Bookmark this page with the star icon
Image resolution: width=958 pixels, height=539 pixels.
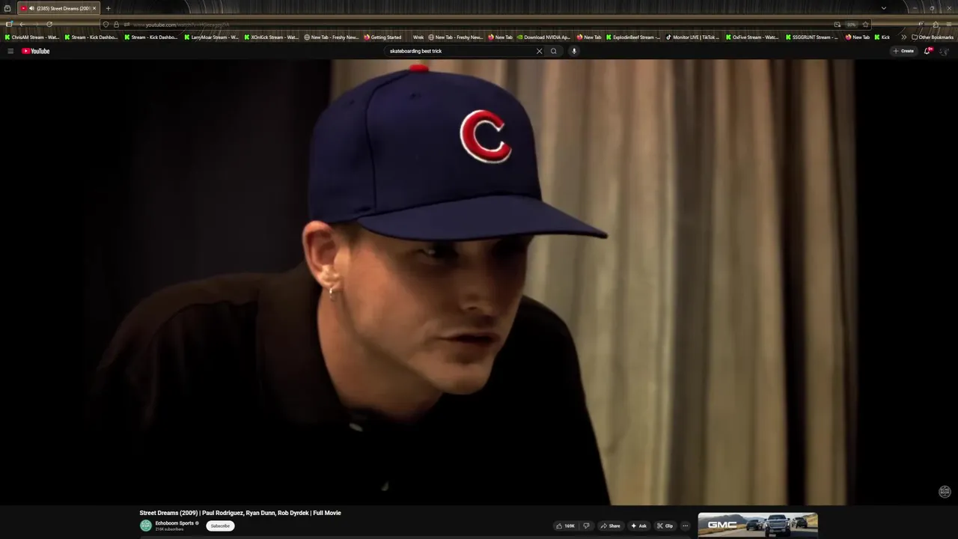[865, 25]
